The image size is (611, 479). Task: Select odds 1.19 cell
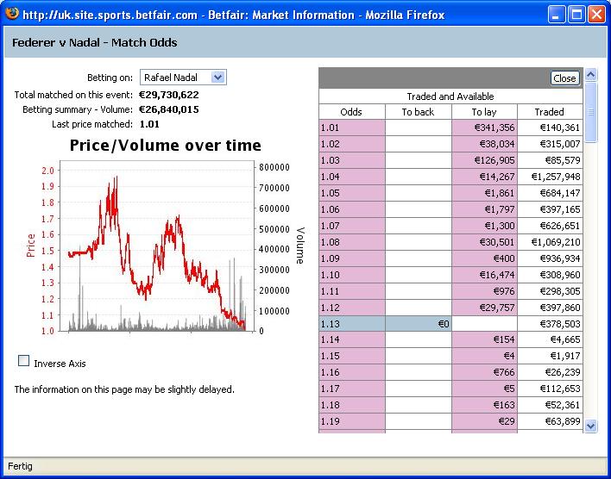click(352, 421)
